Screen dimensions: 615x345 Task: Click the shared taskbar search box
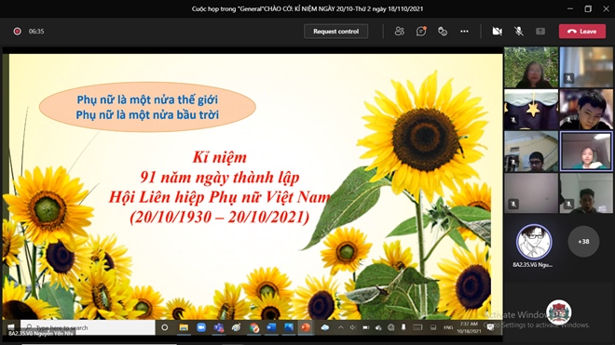[88, 327]
